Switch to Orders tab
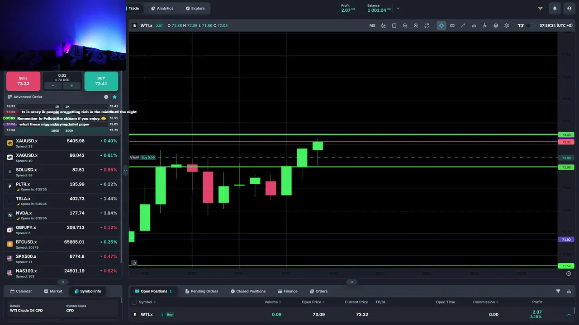This screenshot has height=325, width=579. (x=319, y=291)
